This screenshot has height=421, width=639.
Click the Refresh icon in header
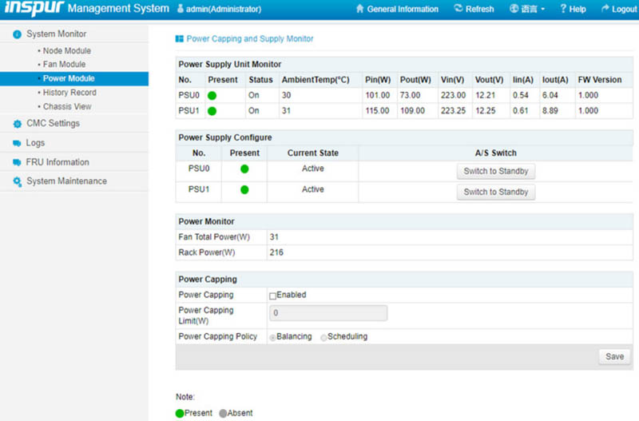click(458, 10)
